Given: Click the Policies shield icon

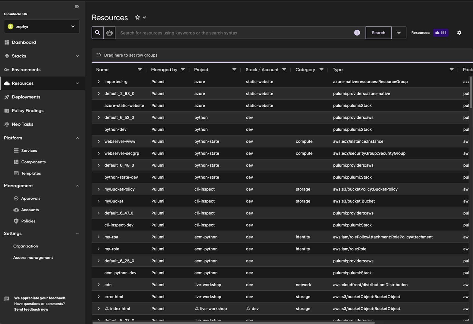Looking at the screenshot, I should (16, 221).
